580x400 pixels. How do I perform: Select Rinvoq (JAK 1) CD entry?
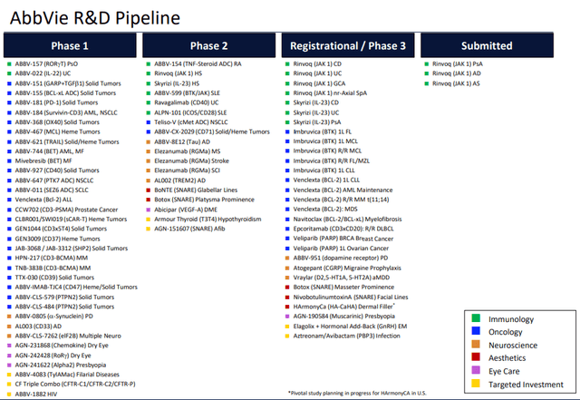[317, 63]
